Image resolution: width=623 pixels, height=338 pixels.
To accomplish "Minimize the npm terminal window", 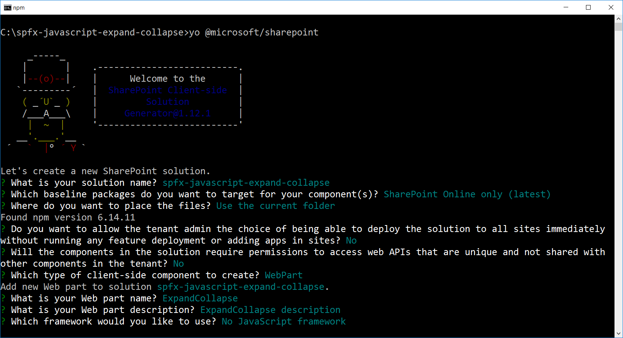I will pos(566,7).
